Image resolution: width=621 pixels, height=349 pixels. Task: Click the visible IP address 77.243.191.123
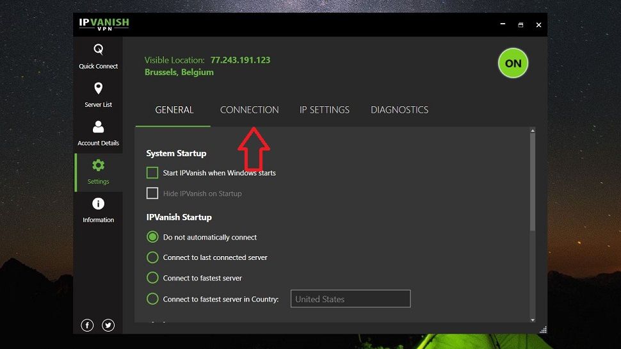[240, 60]
